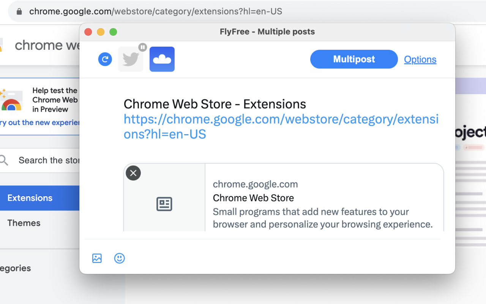Click the newspaper placeholder icon in the preview card

164,204
